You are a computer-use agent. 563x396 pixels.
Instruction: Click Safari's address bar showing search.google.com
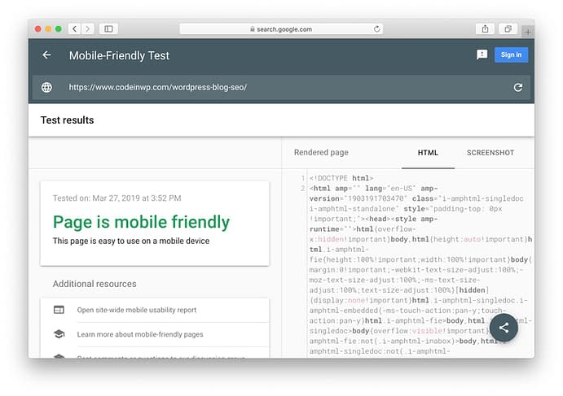tap(281, 28)
